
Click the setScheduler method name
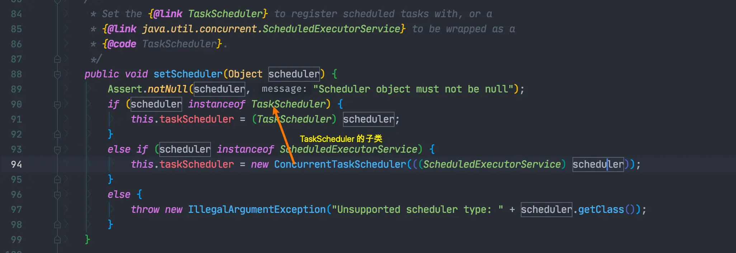coord(188,74)
